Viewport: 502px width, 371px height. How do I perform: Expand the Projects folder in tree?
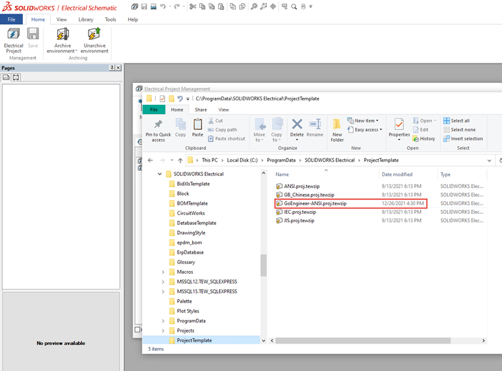pos(163,331)
